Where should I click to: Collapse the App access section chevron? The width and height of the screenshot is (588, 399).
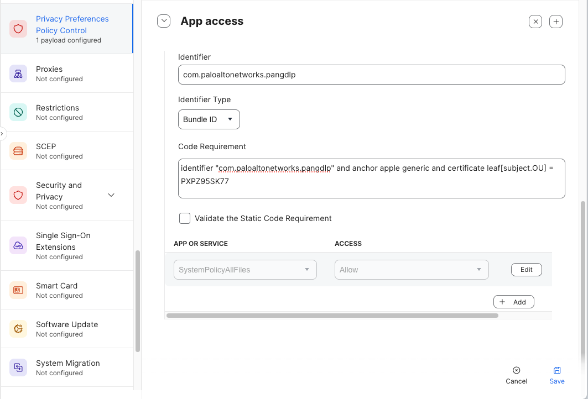click(x=164, y=21)
